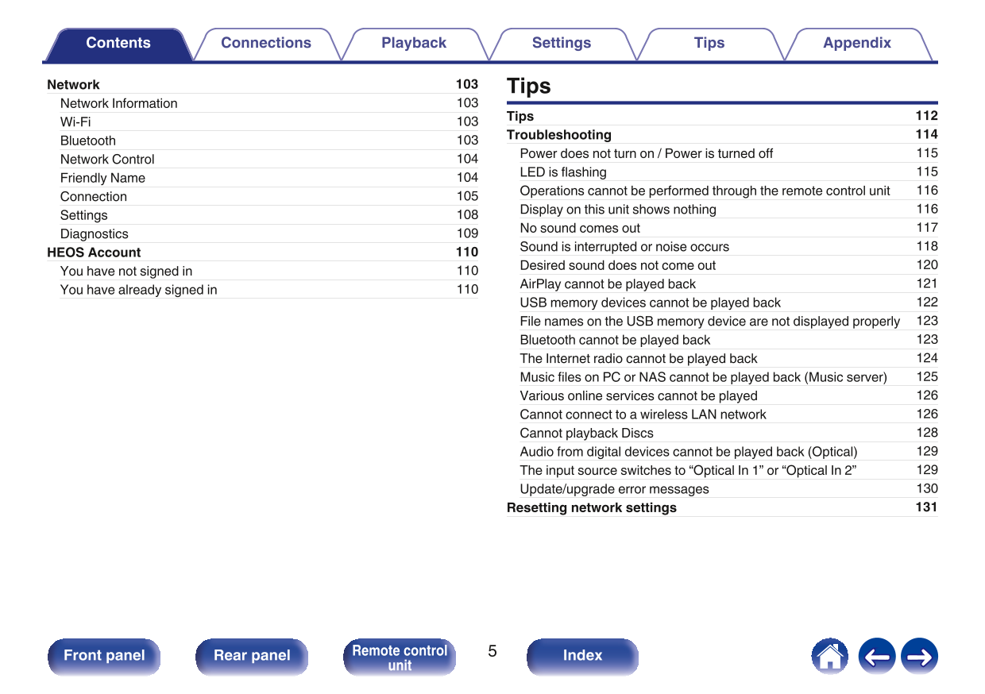Open the Bluetooth contents entry
Image resolution: width=985 pixels, height=694 pixels.
click(88, 141)
